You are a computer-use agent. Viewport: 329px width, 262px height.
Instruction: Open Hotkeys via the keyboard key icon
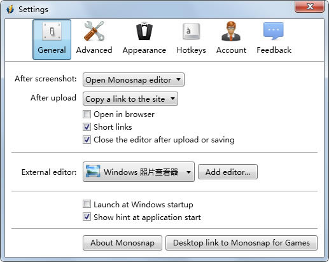click(191, 31)
